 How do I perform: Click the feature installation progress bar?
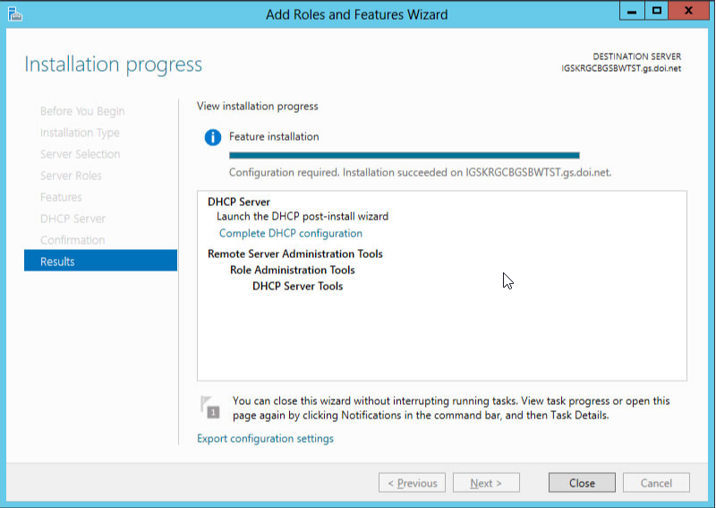(405, 156)
